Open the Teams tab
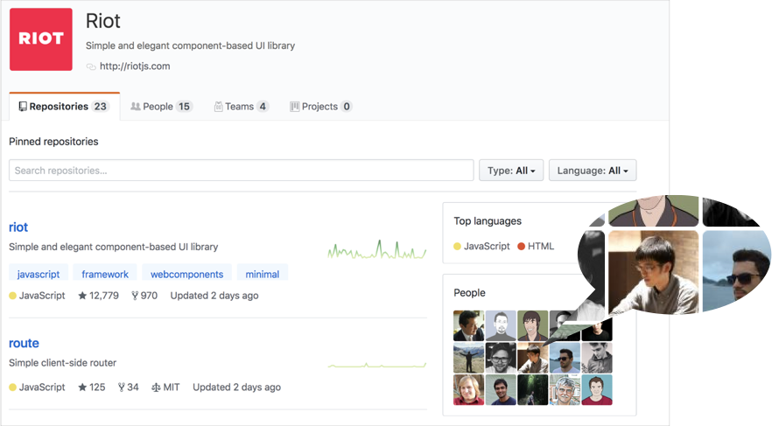 (x=242, y=106)
